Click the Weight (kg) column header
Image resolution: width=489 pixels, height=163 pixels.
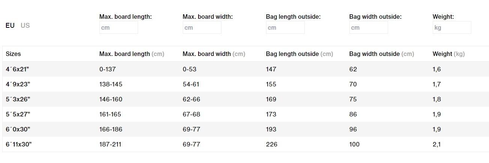coord(449,54)
